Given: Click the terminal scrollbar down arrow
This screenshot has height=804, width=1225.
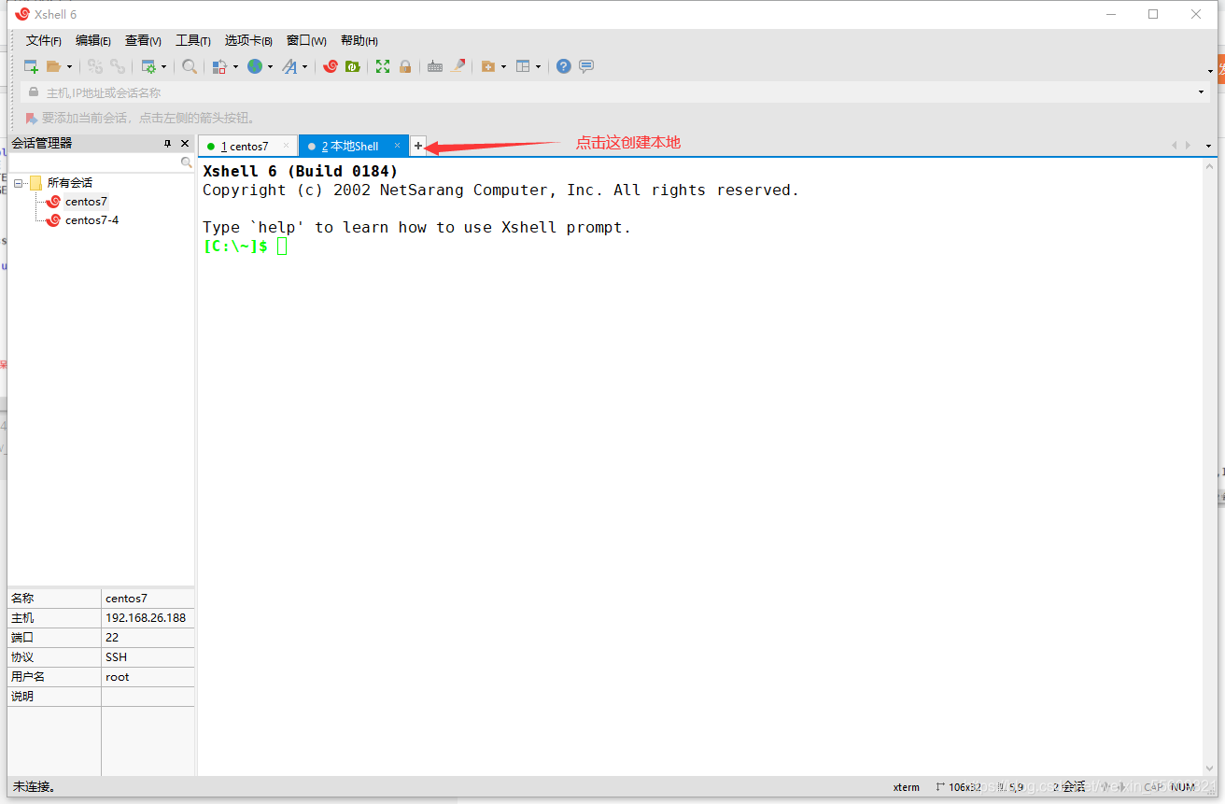Looking at the screenshot, I should [x=1210, y=768].
